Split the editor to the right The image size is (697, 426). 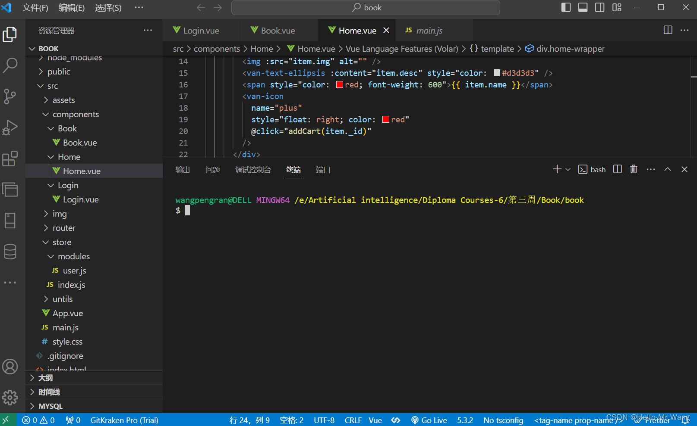(668, 30)
